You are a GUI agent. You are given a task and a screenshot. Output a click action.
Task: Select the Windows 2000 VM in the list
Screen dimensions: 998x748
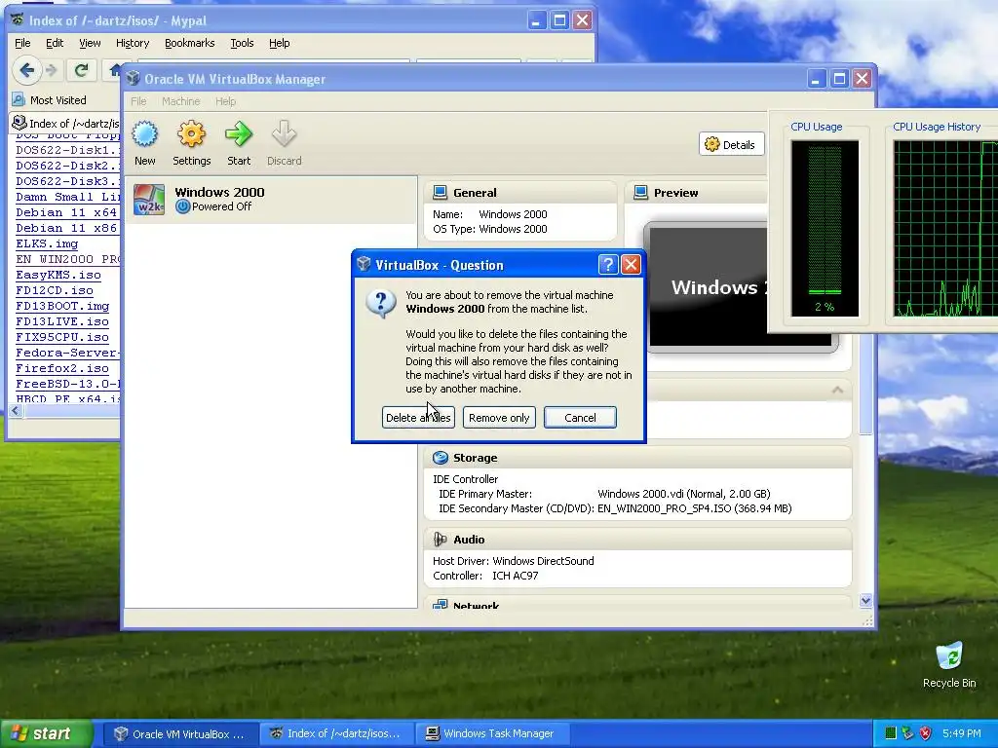(271, 200)
